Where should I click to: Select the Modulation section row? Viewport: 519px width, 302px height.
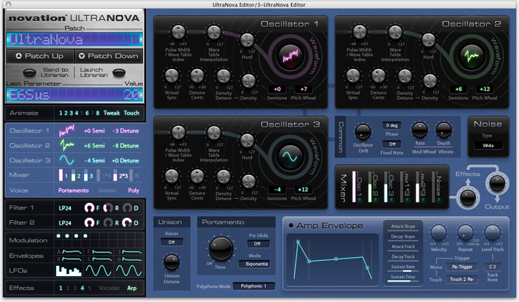75,240
